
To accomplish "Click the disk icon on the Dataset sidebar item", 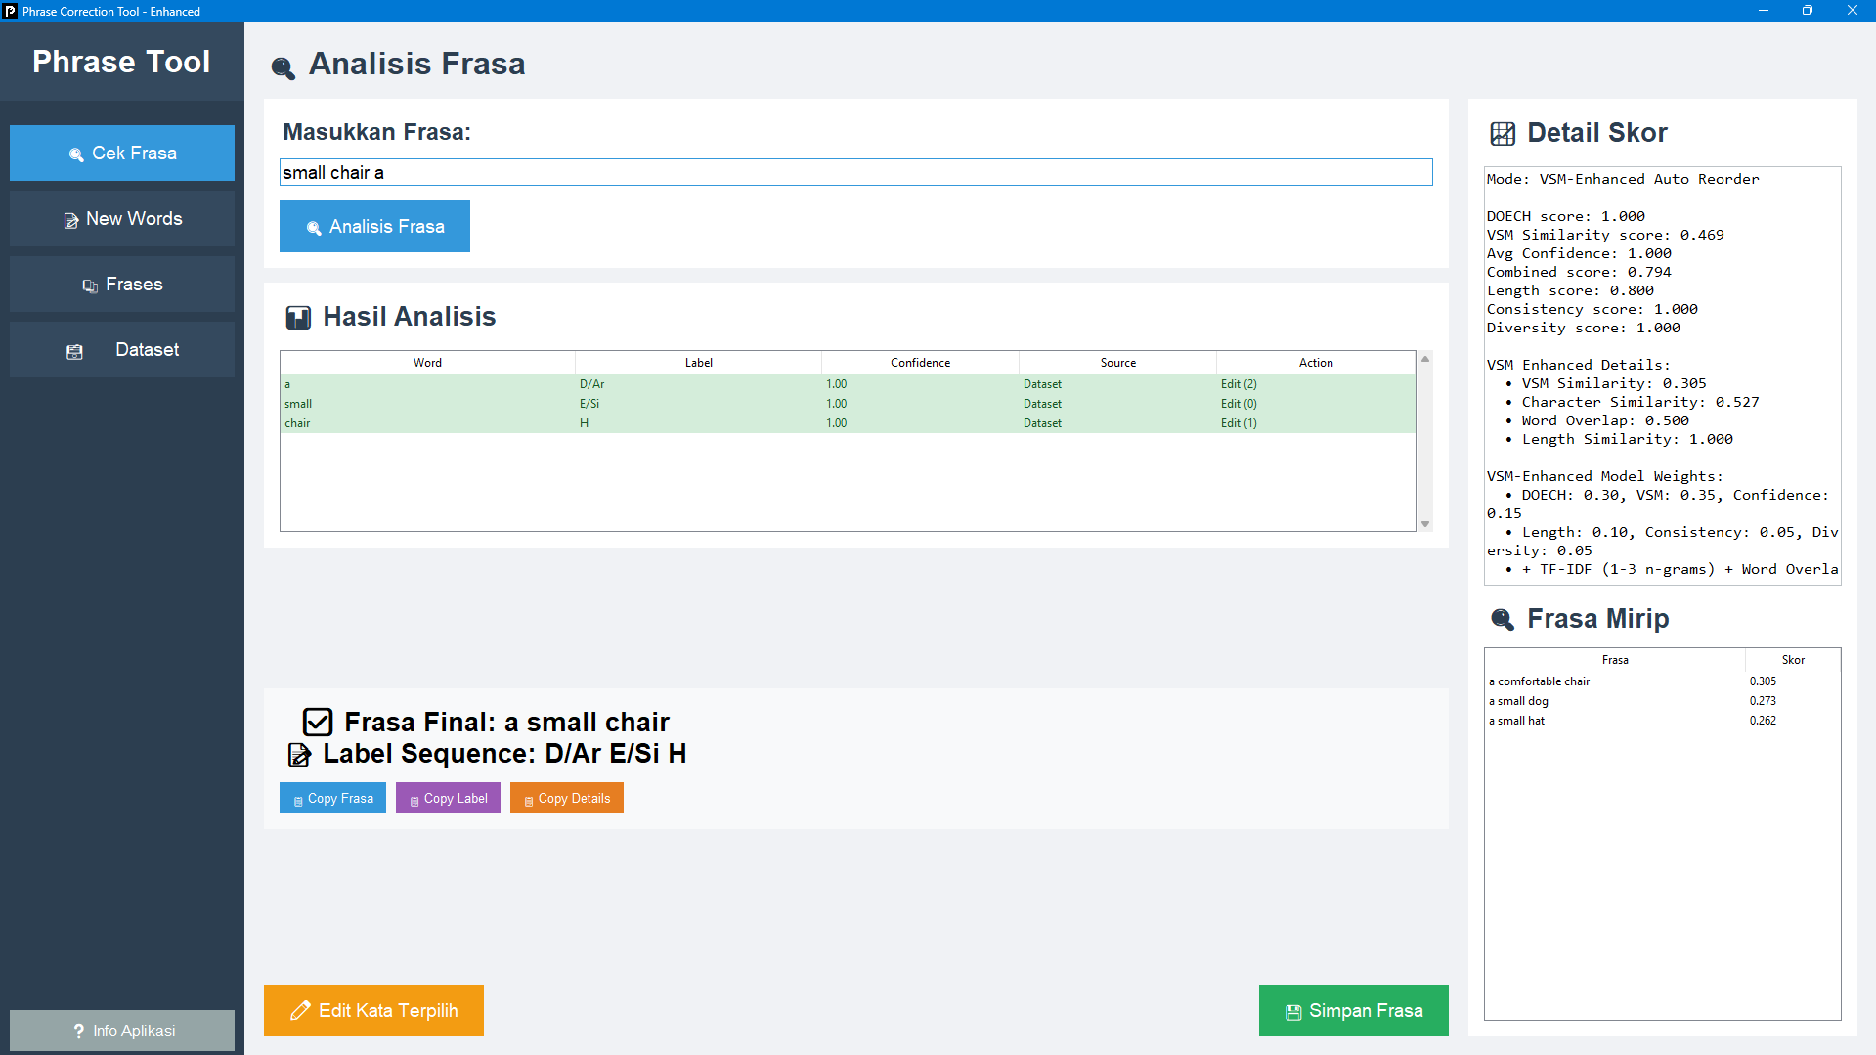I will [x=75, y=351].
